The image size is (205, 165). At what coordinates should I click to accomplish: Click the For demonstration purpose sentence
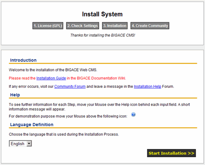(68, 116)
